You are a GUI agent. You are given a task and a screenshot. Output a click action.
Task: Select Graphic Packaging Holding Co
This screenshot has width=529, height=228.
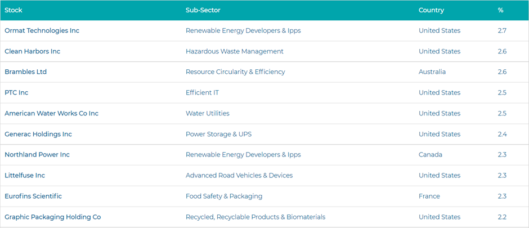(x=53, y=217)
